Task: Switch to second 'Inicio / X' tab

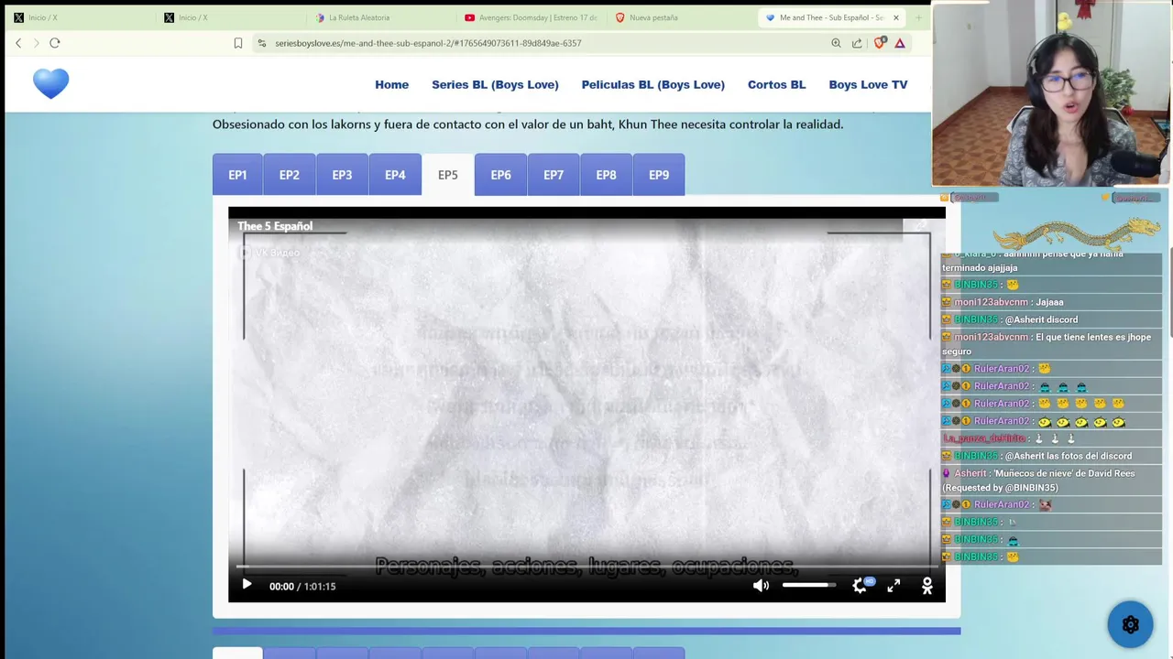Action: coord(230,17)
